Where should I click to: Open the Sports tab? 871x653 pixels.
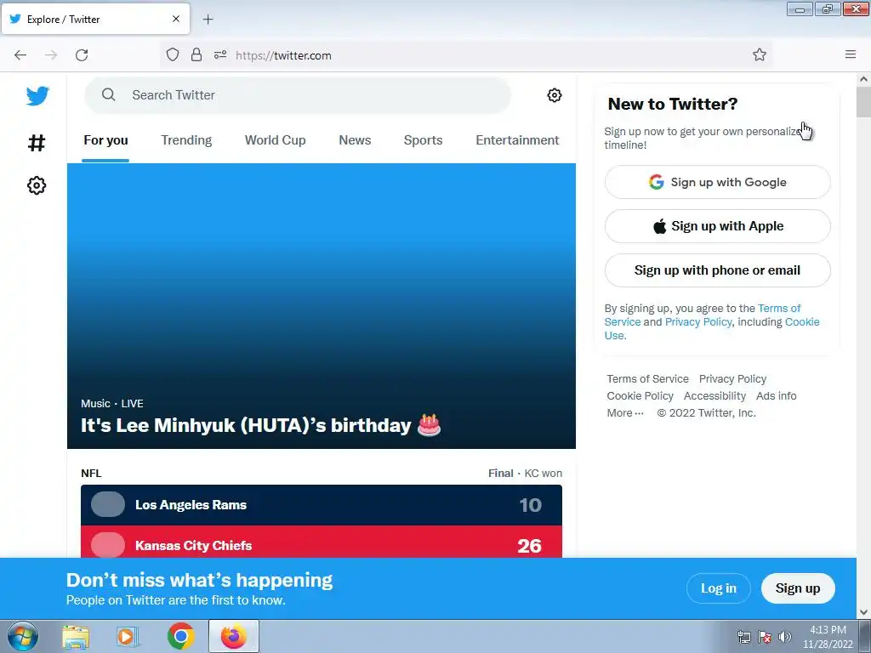[x=423, y=140]
